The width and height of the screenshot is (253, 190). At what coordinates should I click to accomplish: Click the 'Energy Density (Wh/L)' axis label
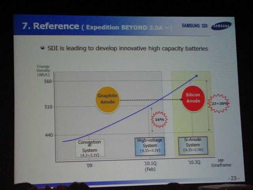click(x=43, y=70)
